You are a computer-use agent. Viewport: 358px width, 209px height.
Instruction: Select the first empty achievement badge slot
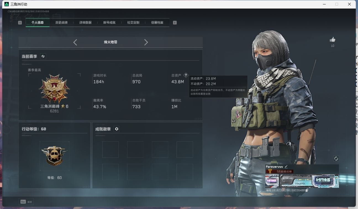(x=110, y=150)
